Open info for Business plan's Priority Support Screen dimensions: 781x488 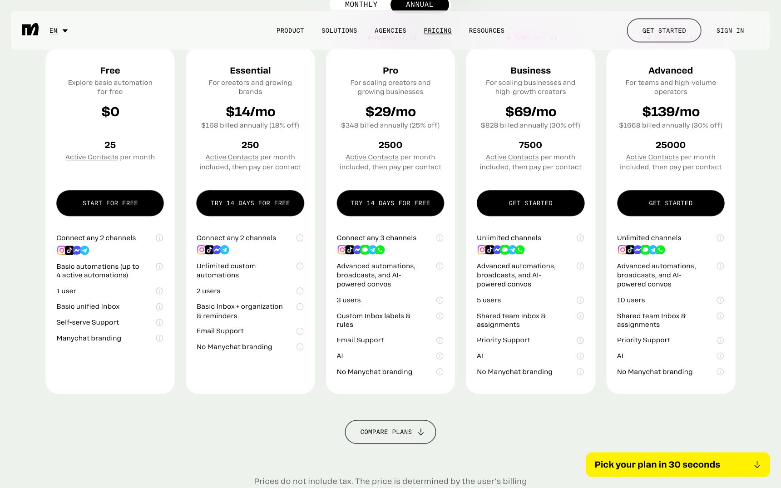click(580, 340)
